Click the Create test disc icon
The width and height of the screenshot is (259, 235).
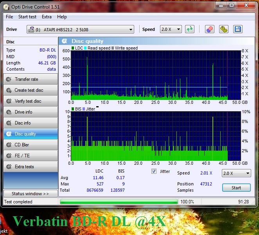[x=9, y=90]
